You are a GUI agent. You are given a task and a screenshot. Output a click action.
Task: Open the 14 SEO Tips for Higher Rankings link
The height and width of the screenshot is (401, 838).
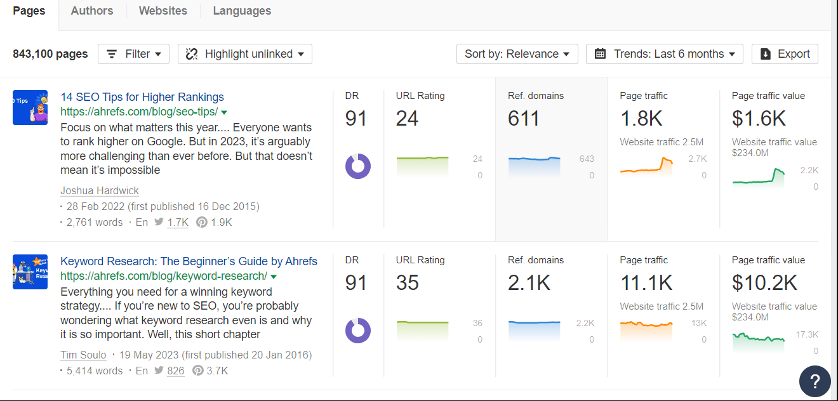pyautogui.click(x=142, y=97)
